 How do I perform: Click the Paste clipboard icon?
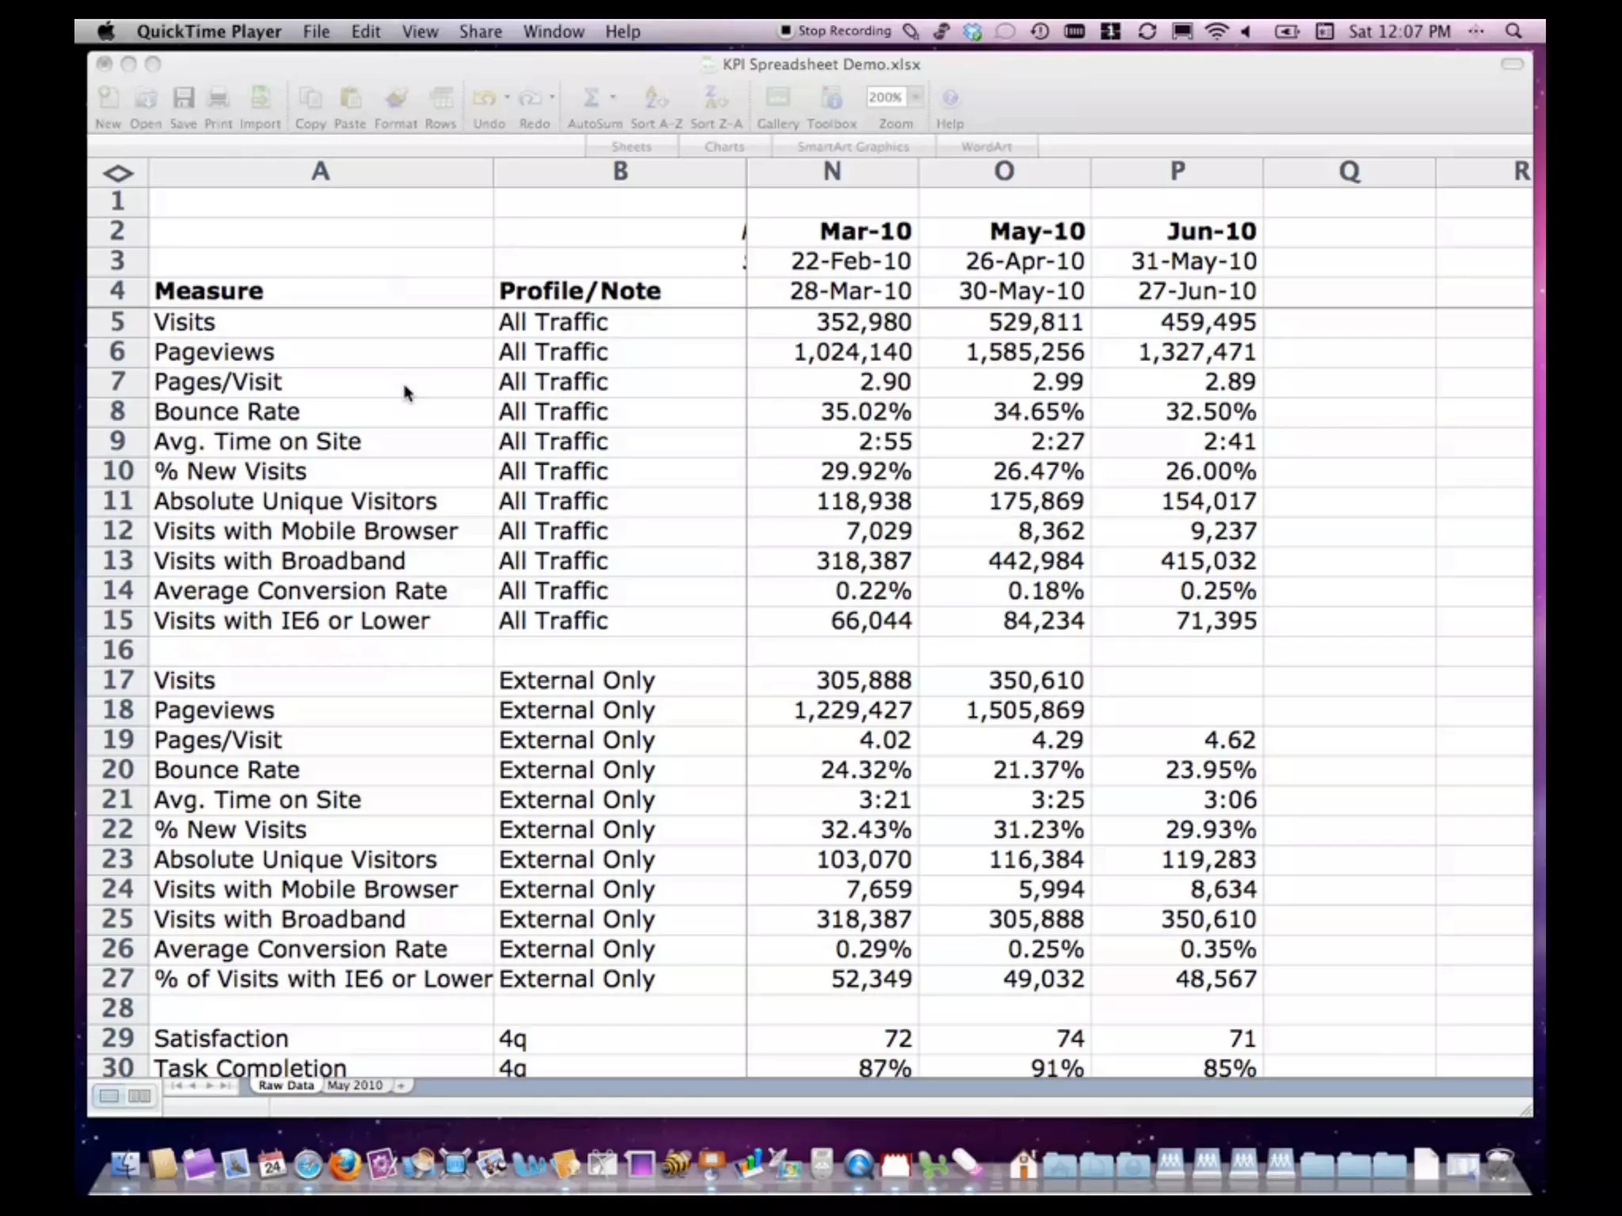350,98
